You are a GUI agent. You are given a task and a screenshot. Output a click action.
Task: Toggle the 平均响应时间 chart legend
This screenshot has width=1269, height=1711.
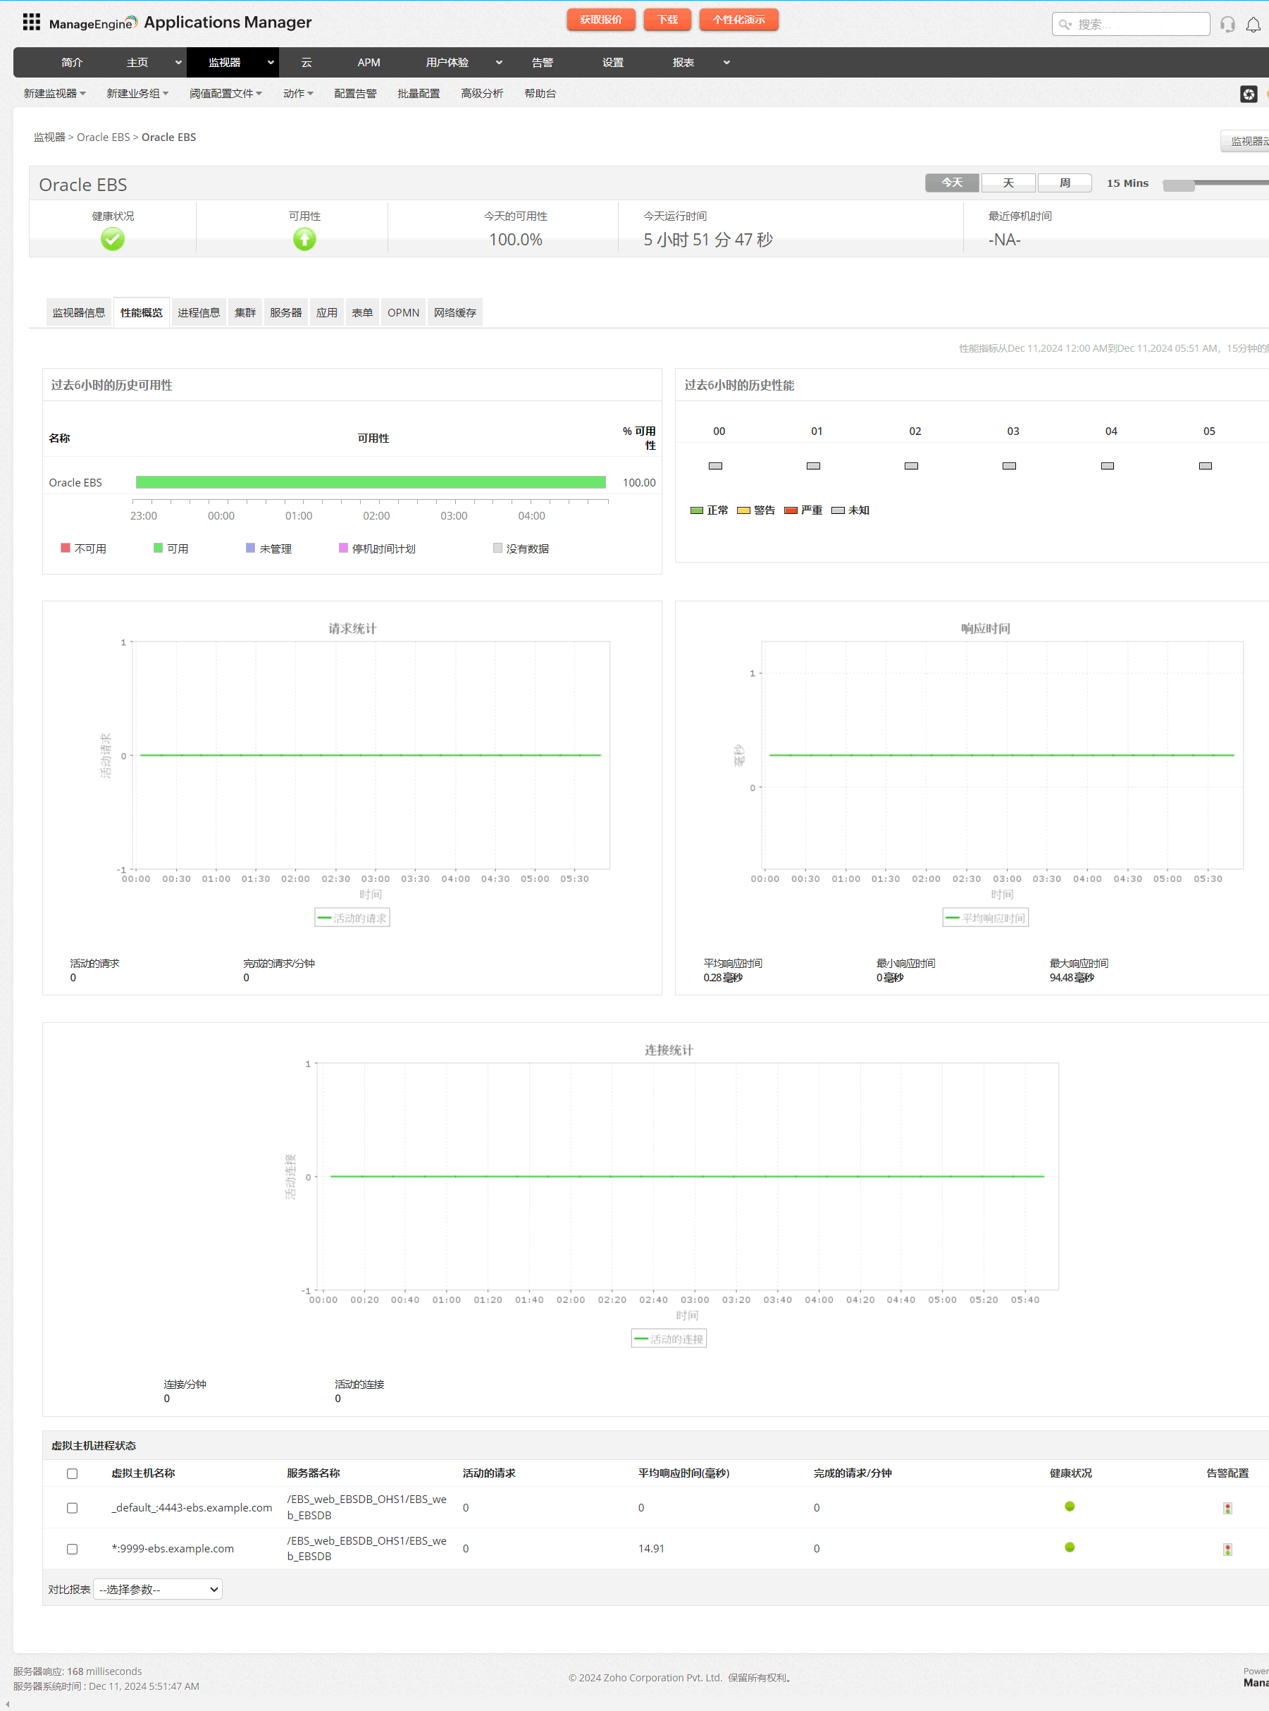click(x=986, y=917)
